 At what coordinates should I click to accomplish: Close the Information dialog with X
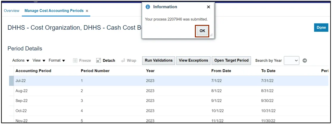[x=208, y=7]
